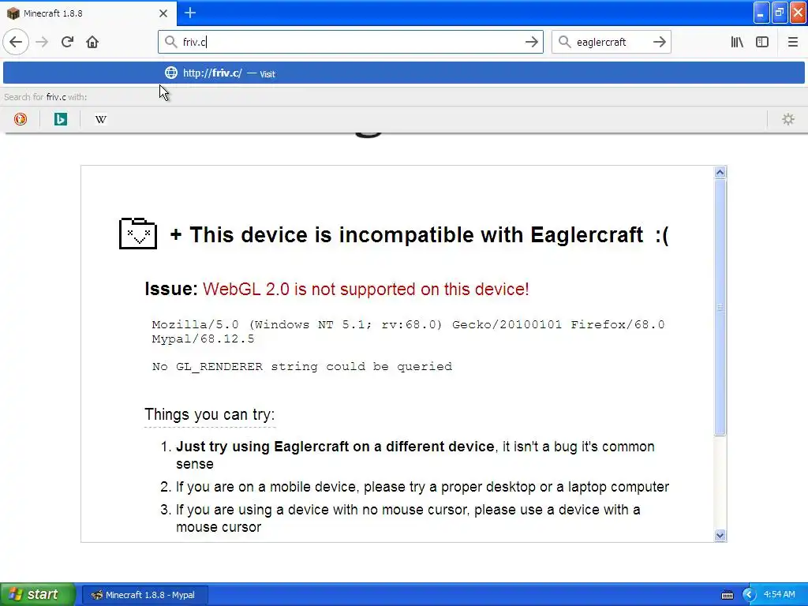Open search settings gear icon

[788, 120]
